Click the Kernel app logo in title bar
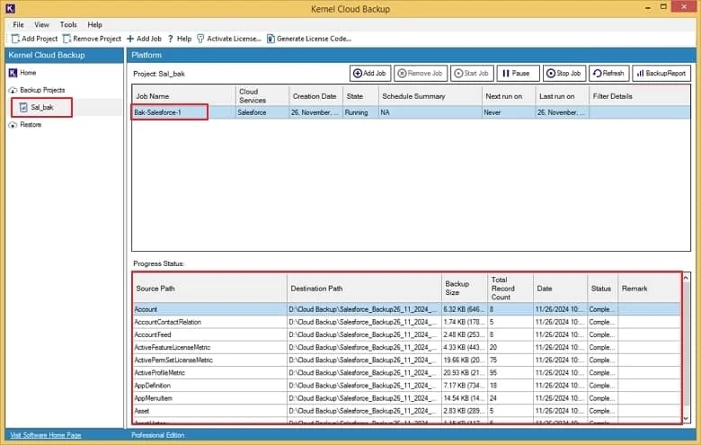 click(10, 8)
